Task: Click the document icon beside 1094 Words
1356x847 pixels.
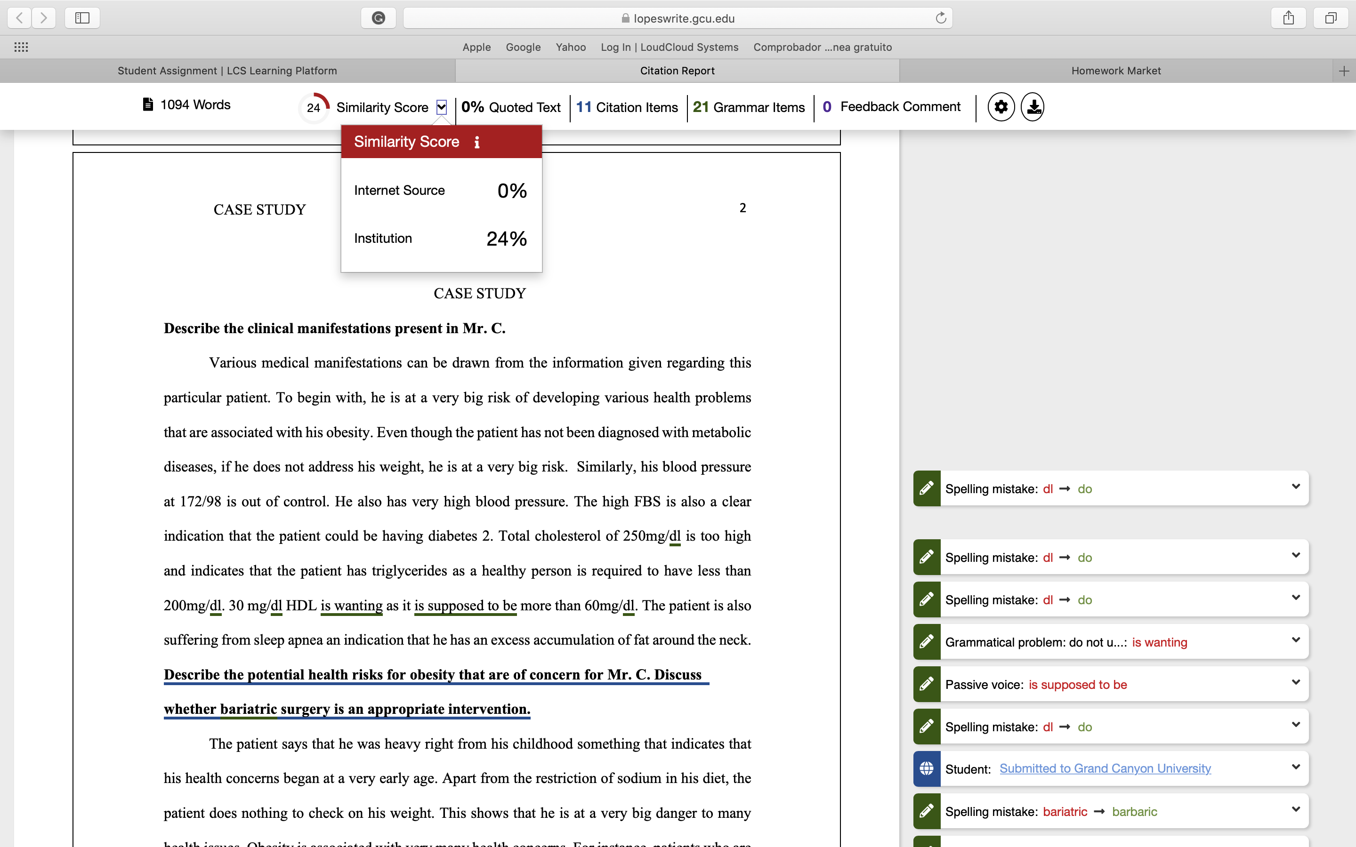Action: [x=148, y=104]
